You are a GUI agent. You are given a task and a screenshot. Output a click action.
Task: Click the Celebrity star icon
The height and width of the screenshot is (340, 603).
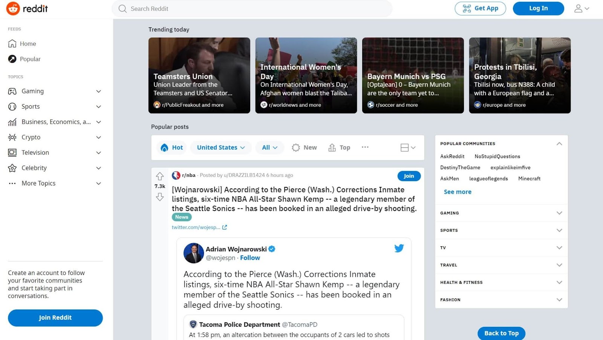(x=12, y=168)
